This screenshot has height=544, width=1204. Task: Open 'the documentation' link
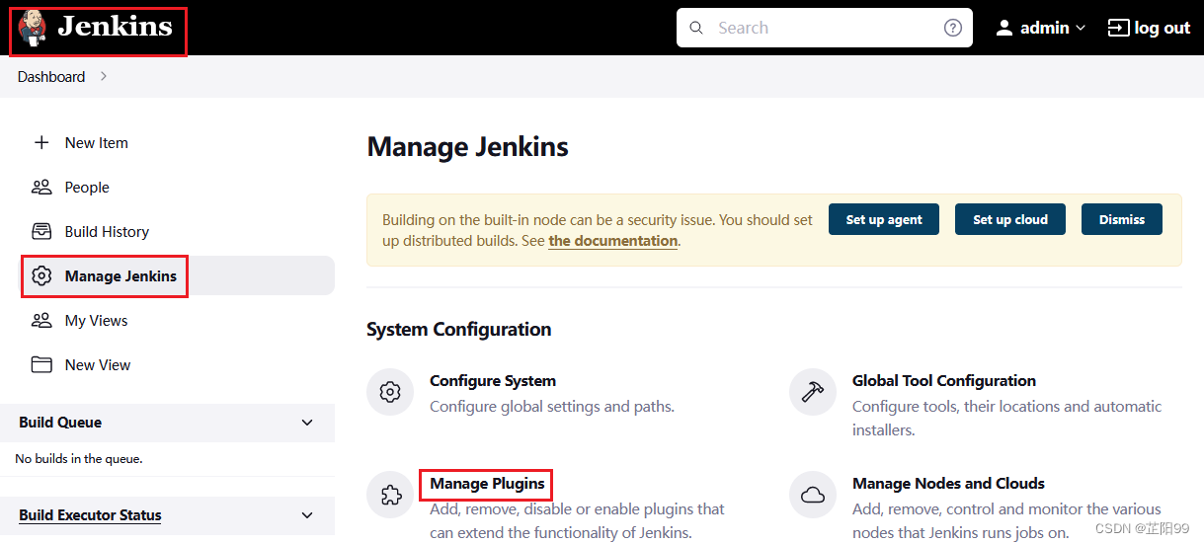coord(613,241)
